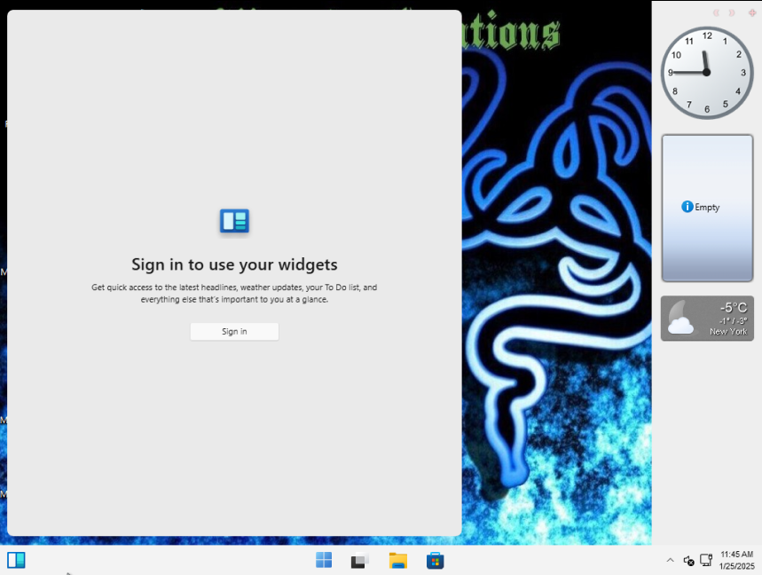The image size is (762, 575).
Task: Click the 'Empty' label in the gadget
Action: pos(707,207)
